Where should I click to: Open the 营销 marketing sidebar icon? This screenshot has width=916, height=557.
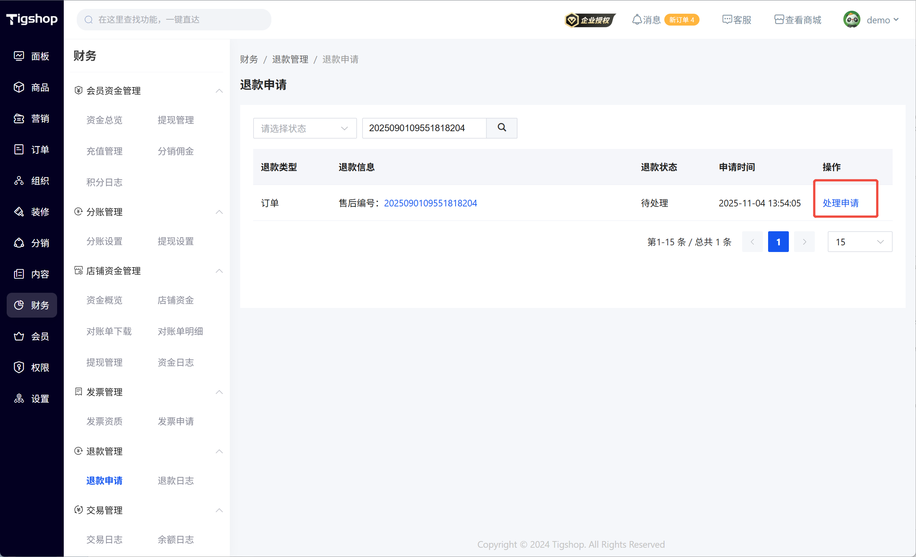(19, 119)
